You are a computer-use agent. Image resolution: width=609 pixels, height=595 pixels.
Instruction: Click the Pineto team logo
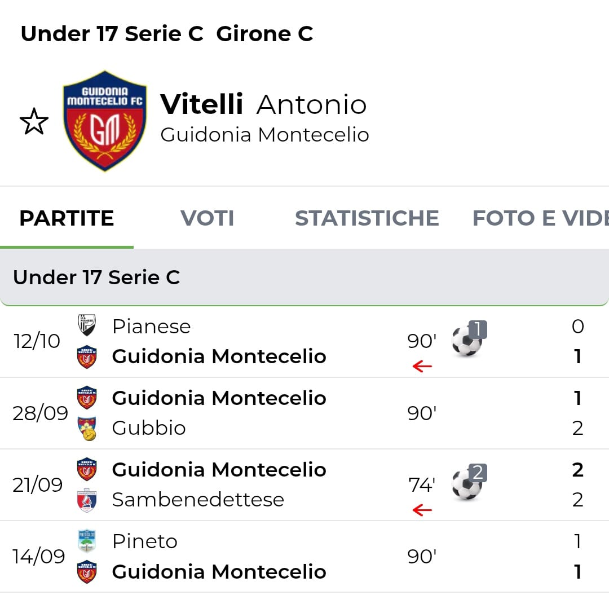tap(86, 541)
